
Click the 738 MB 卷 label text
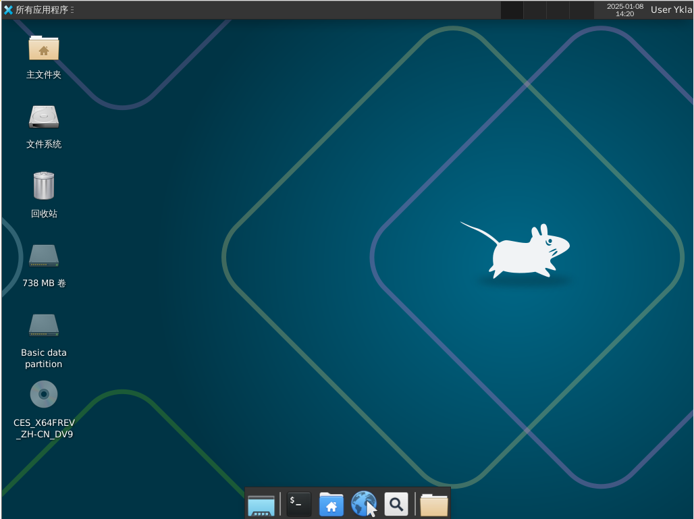click(44, 283)
